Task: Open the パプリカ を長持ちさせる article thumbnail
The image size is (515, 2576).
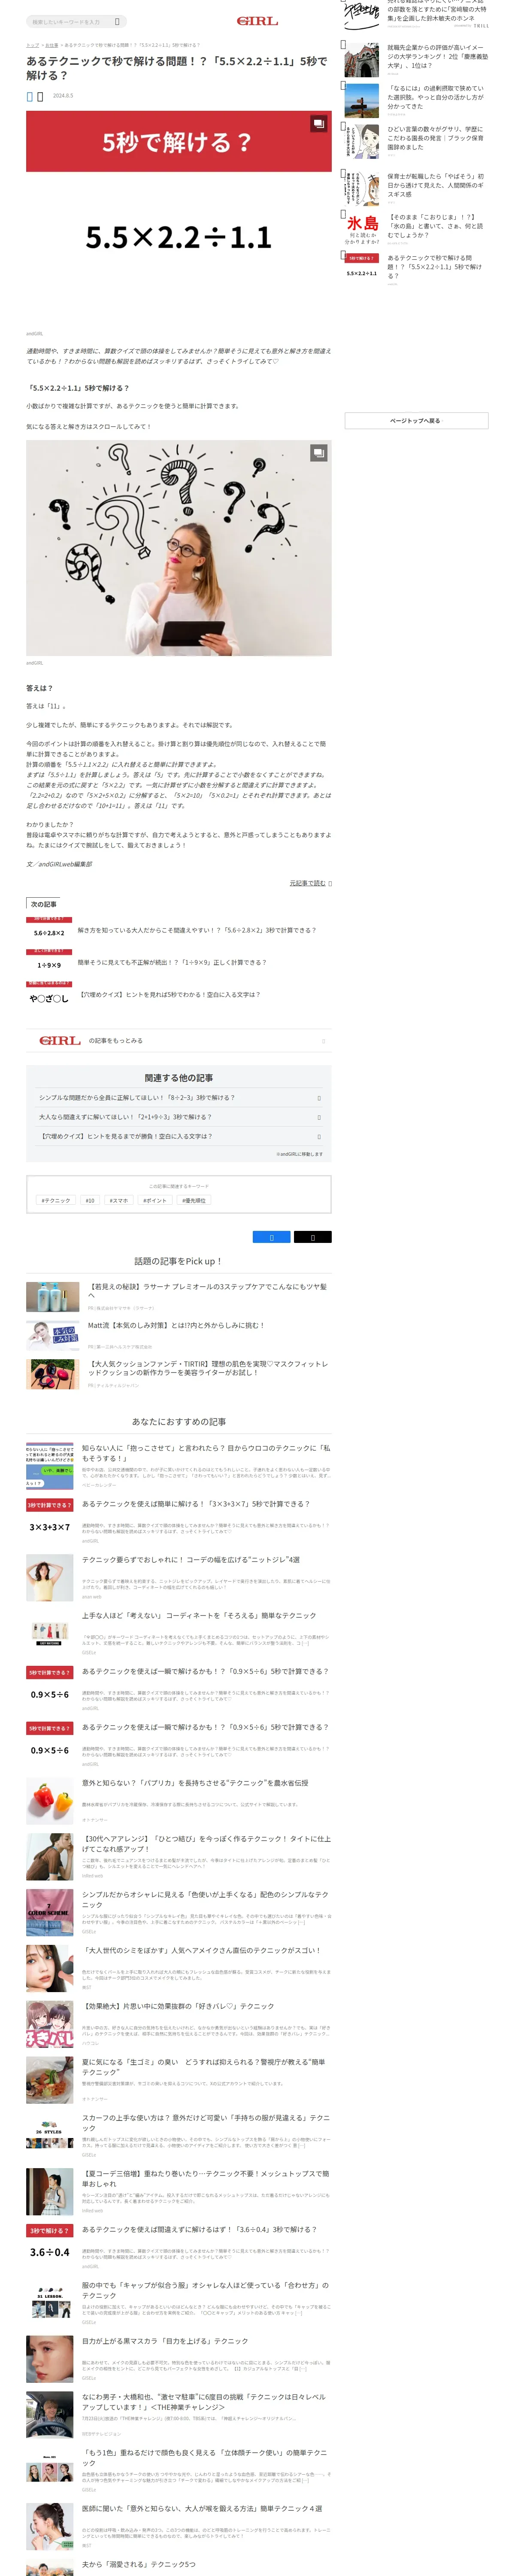Action: (50, 1801)
